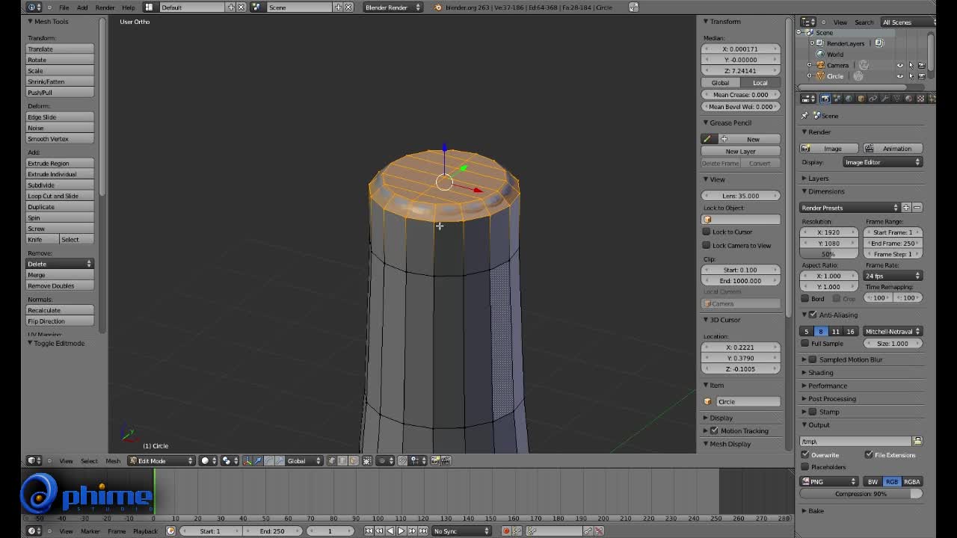Open the Scene properties tab icon
The width and height of the screenshot is (957, 538).
pyautogui.click(x=837, y=99)
